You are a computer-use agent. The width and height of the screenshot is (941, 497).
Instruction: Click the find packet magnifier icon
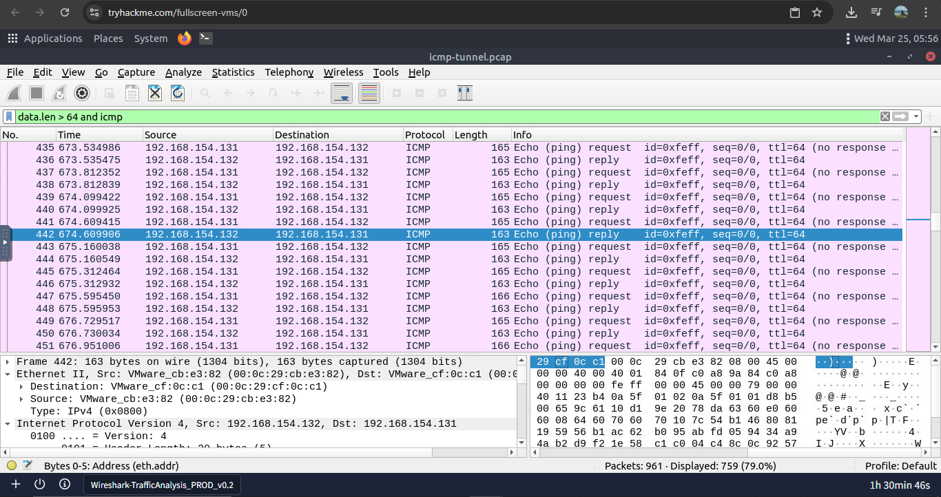(x=205, y=93)
